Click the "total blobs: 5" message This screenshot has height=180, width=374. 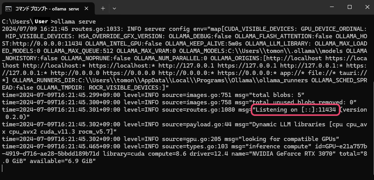277,95
